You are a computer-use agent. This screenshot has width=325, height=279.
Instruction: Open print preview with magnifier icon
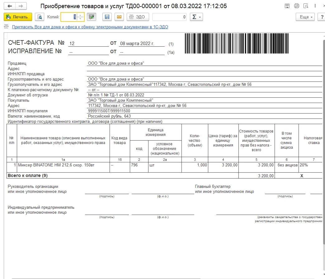[40, 17]
